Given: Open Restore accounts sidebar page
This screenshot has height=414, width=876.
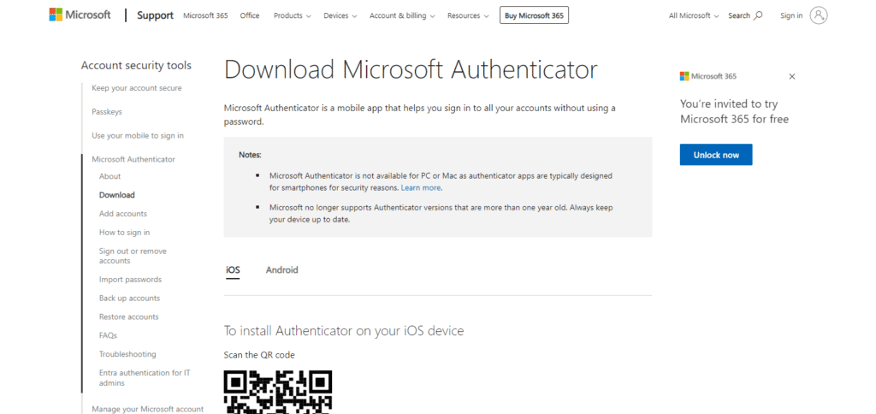Looking at the screenshot, I should (x=129, y=316).
